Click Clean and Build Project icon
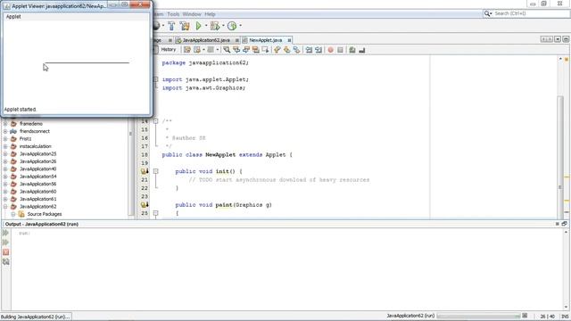This screenshot has height=321, width=571. (x=185, y=26)
